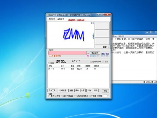Open the 查看(V) menu in the Notepad window
157x118 pixels.
(x=114, y=36)
